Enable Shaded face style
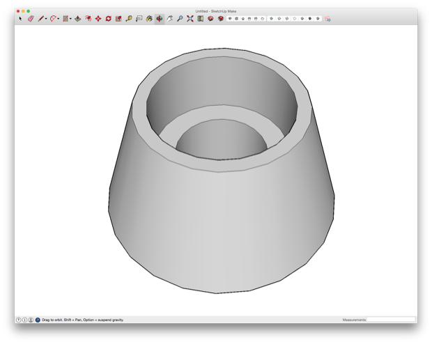Screen dimensions: 432x344 (302, 19)
